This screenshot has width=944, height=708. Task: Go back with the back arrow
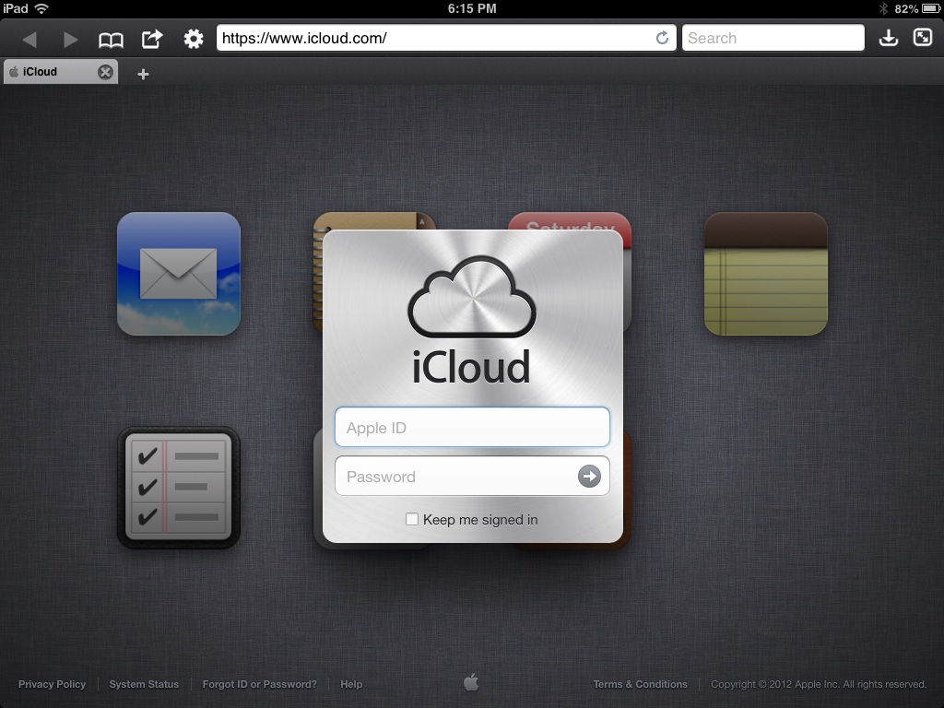point(29,39)
